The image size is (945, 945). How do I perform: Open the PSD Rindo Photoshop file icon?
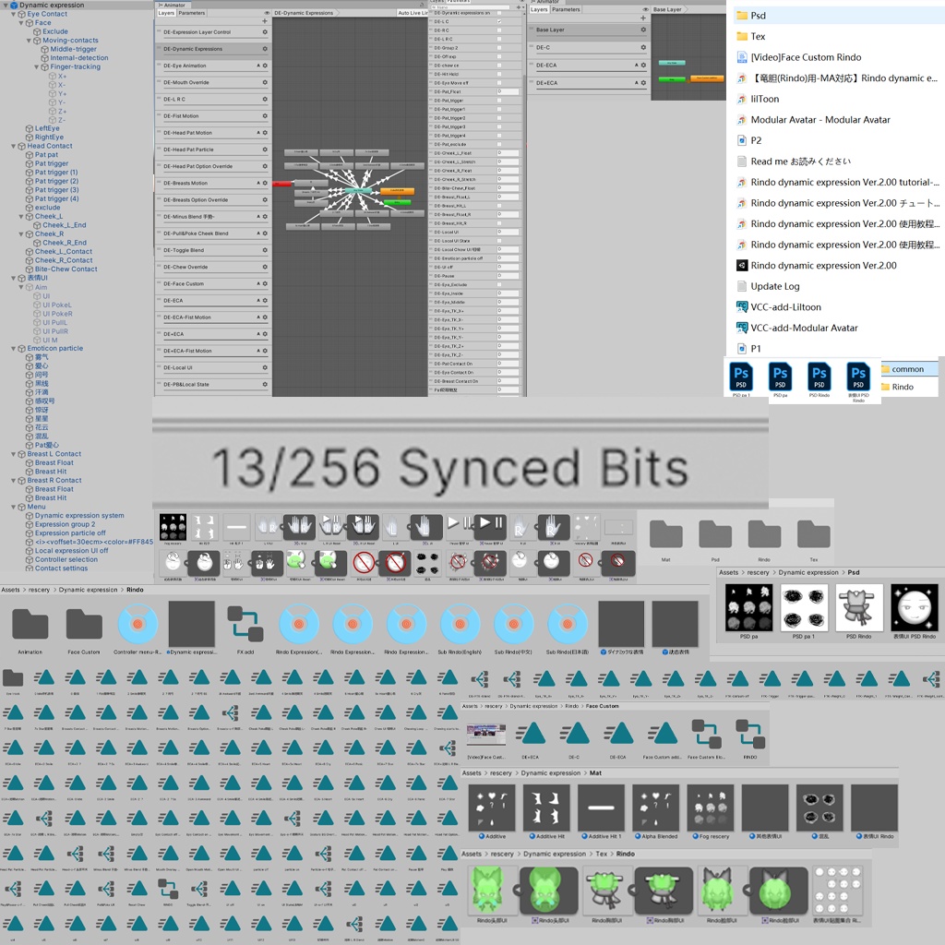(x=819, y=377)
